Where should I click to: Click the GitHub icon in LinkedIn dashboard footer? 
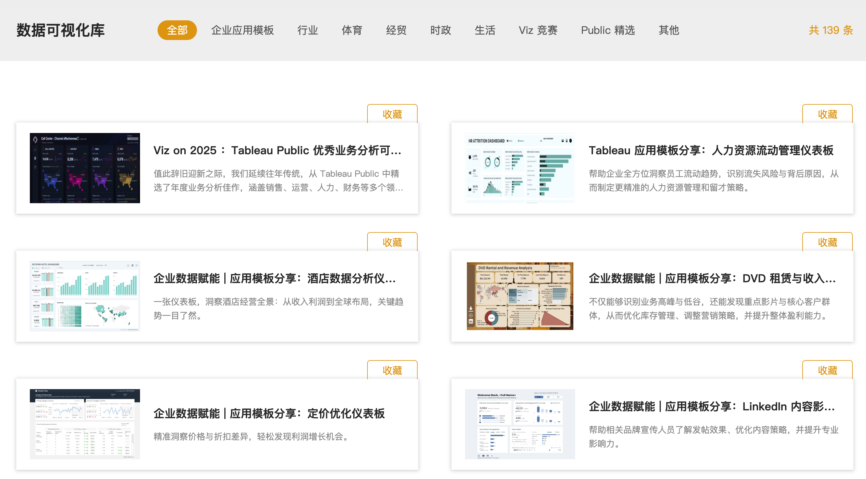[x=488, y=456]
